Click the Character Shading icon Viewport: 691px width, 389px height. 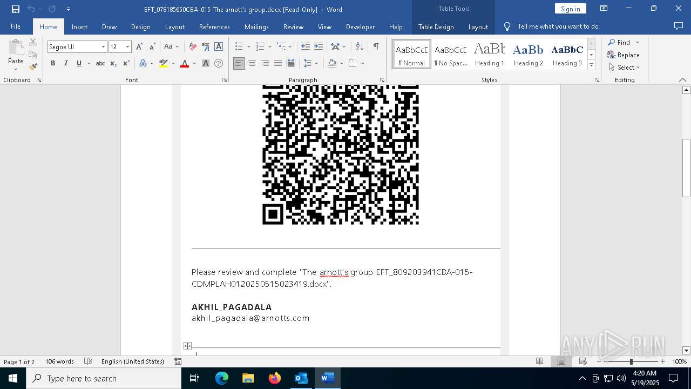[x=206, y=63]
